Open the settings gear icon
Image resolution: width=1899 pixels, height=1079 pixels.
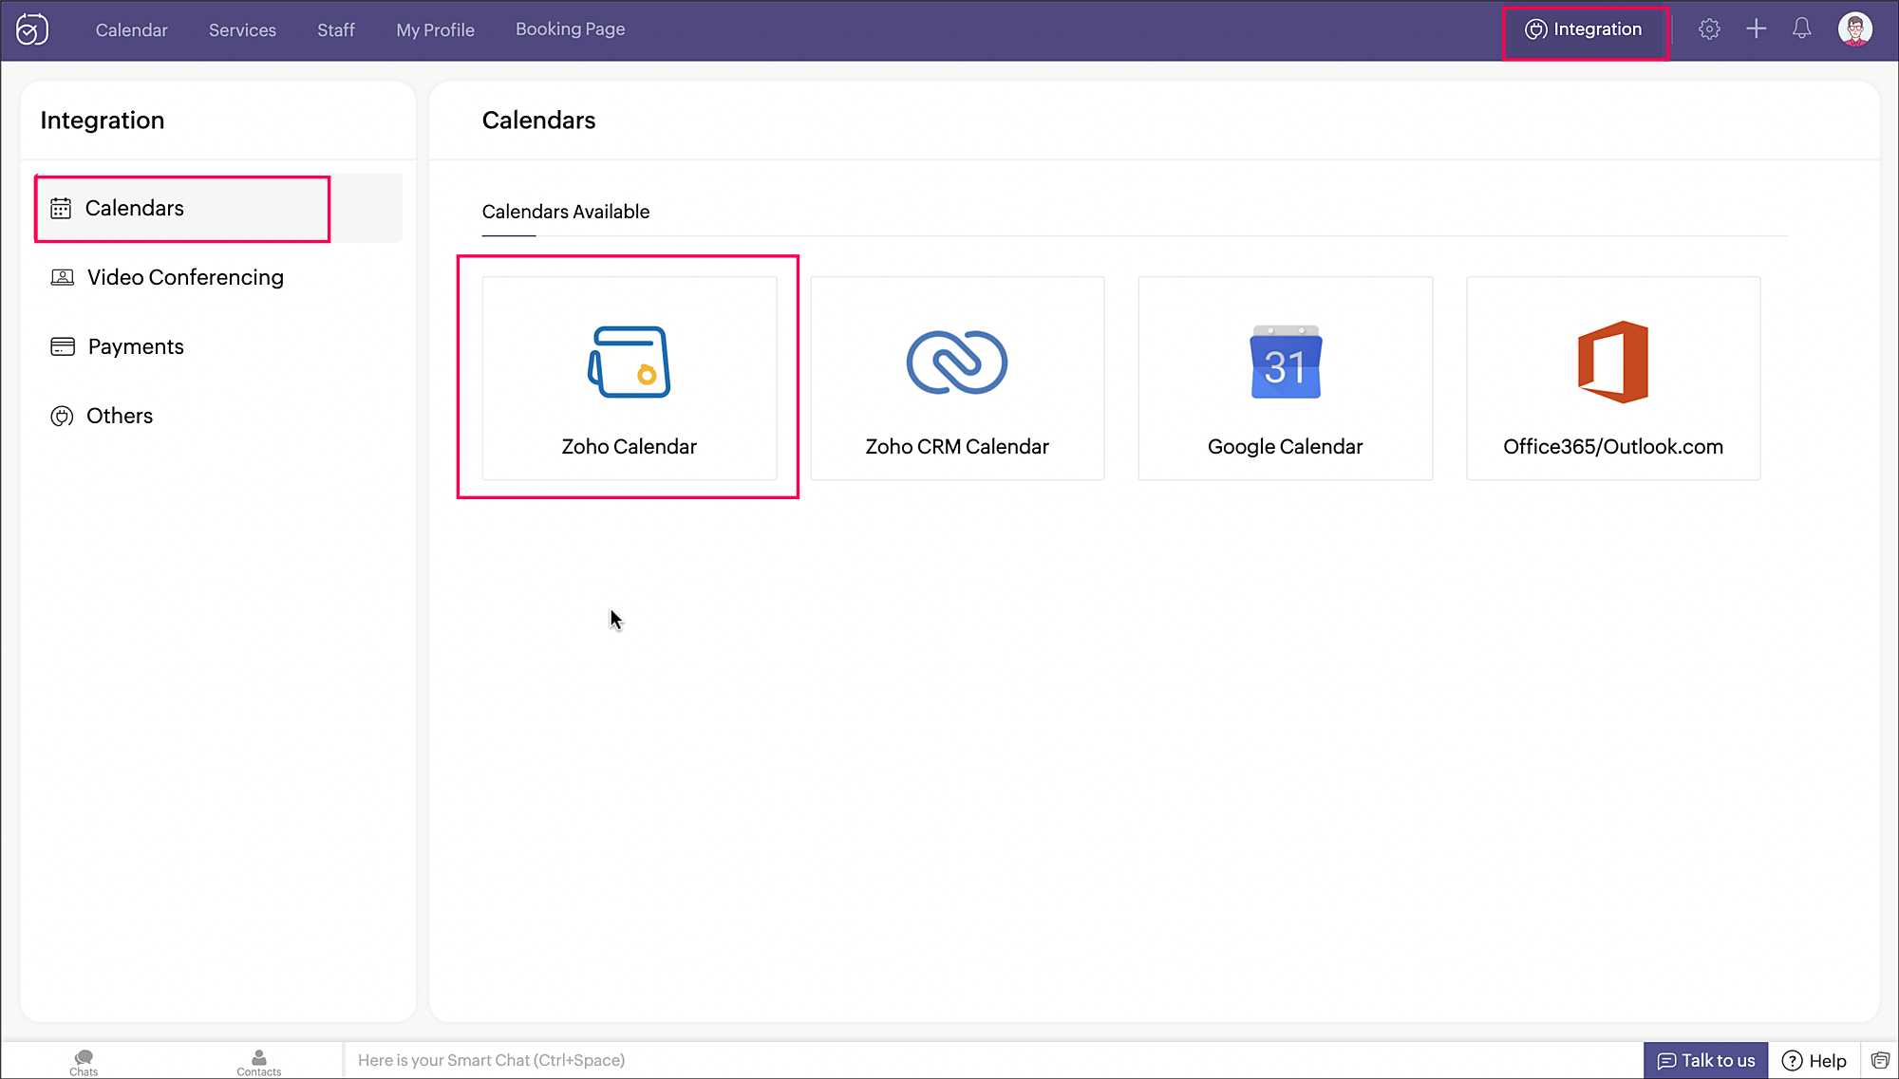coord(1709,29)
